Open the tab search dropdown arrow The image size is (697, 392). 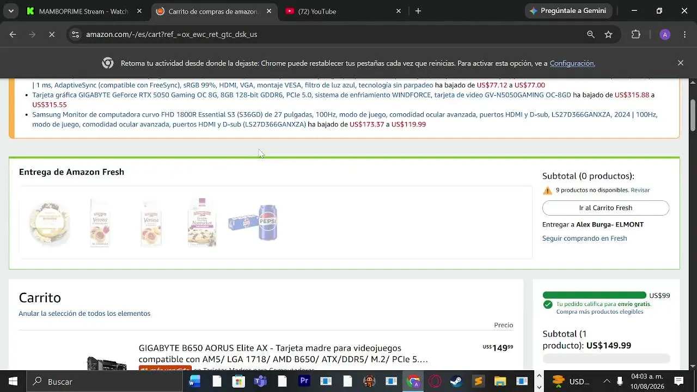pos(11,11)
